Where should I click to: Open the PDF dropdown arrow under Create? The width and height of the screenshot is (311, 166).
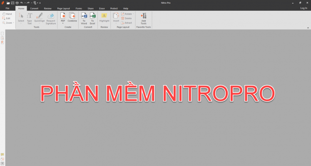[x=63, y=24]
